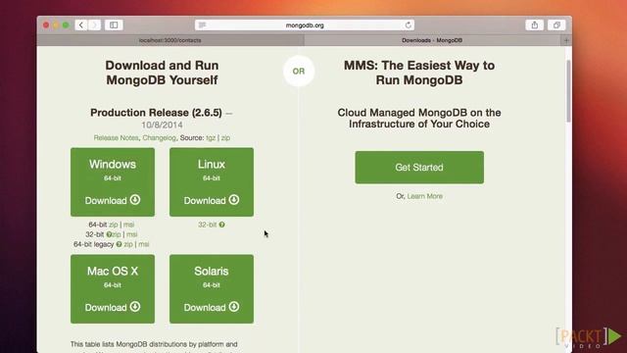627x353 pixels.
Task: Click the reader view icon in address bar
Action: (203, 25)
